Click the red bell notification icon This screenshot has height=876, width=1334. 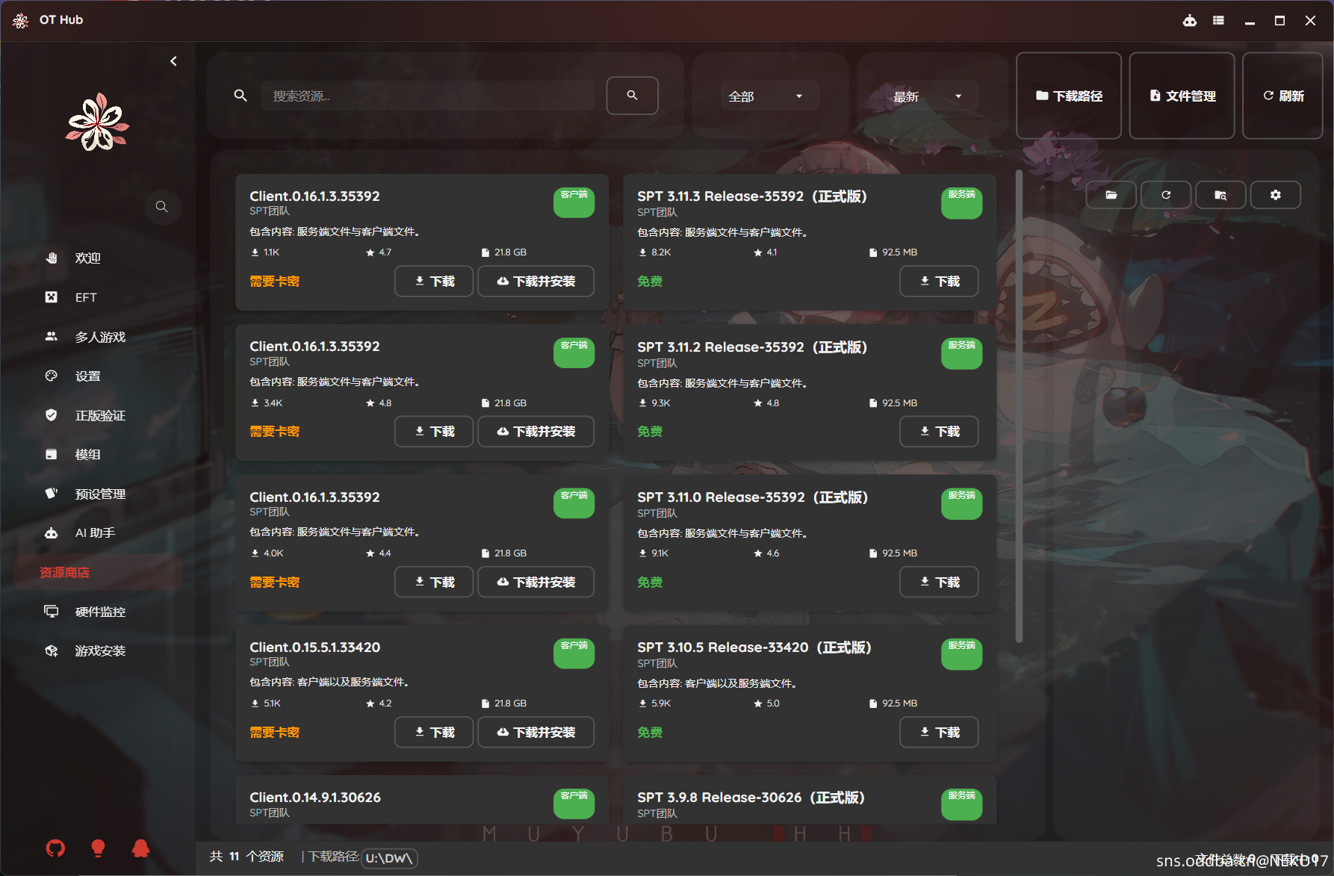pyautogui.click(x=140, y=848)
